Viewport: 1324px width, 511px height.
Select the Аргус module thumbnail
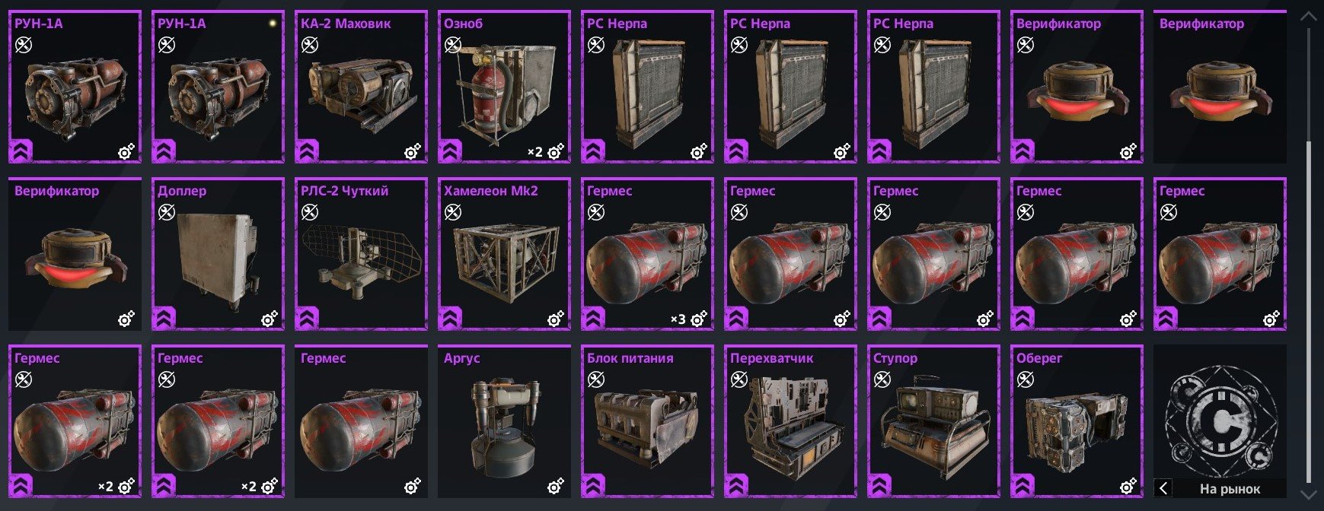pyautogui.click(x=504, y=421)
